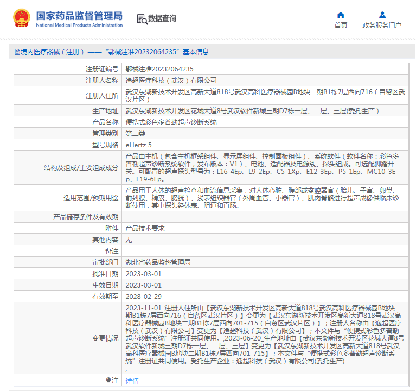Click the 其他内容 row label
This screenshot has height=392, width=416.
point(105,240)
